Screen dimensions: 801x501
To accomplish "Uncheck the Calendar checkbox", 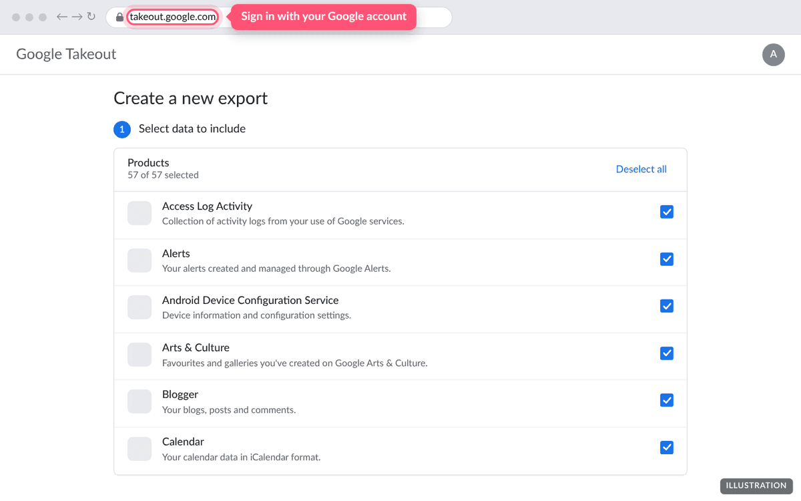I will (666, 448).
